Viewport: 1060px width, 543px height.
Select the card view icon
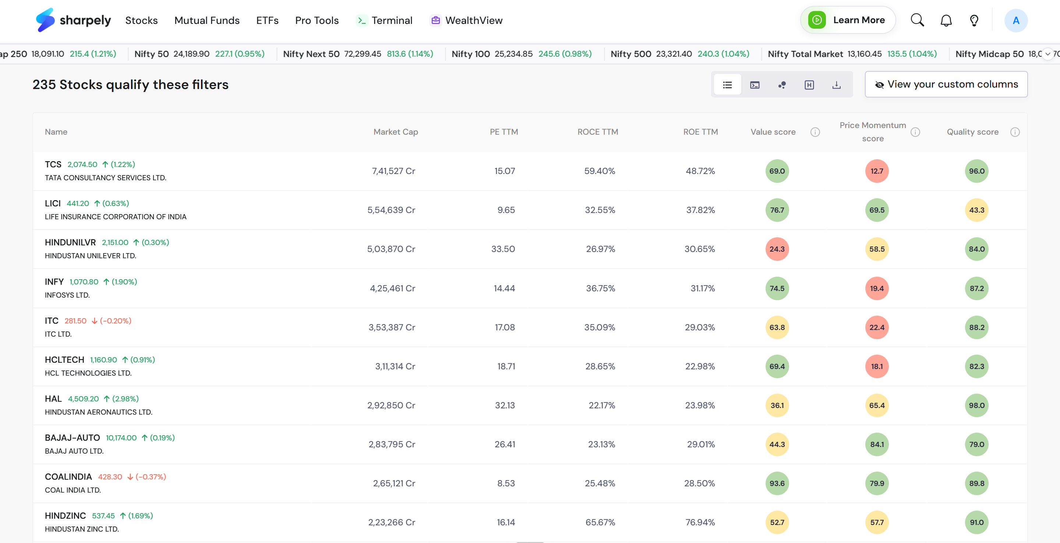[755, 85]
